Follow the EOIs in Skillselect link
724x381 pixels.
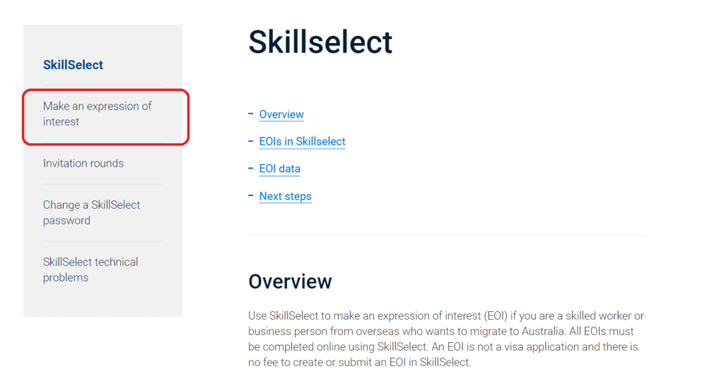click(302, 142)
